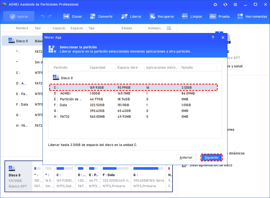The width and height of the screenshot is (270, 198).
Task: Choose the G: partition row in dialog
Action: [132, 111]
